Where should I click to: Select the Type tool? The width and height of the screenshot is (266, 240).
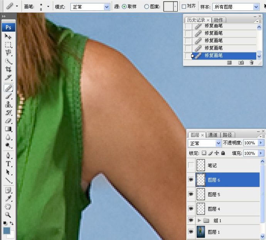(8, 164)
